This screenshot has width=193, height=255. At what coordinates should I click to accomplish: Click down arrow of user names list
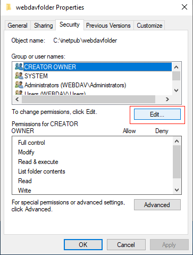point(176,91)
